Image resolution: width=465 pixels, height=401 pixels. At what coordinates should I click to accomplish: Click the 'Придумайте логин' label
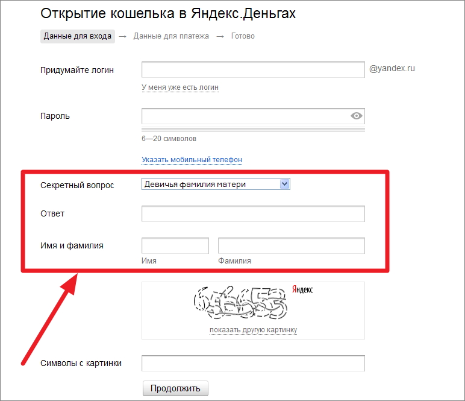[x=77, y=70]
